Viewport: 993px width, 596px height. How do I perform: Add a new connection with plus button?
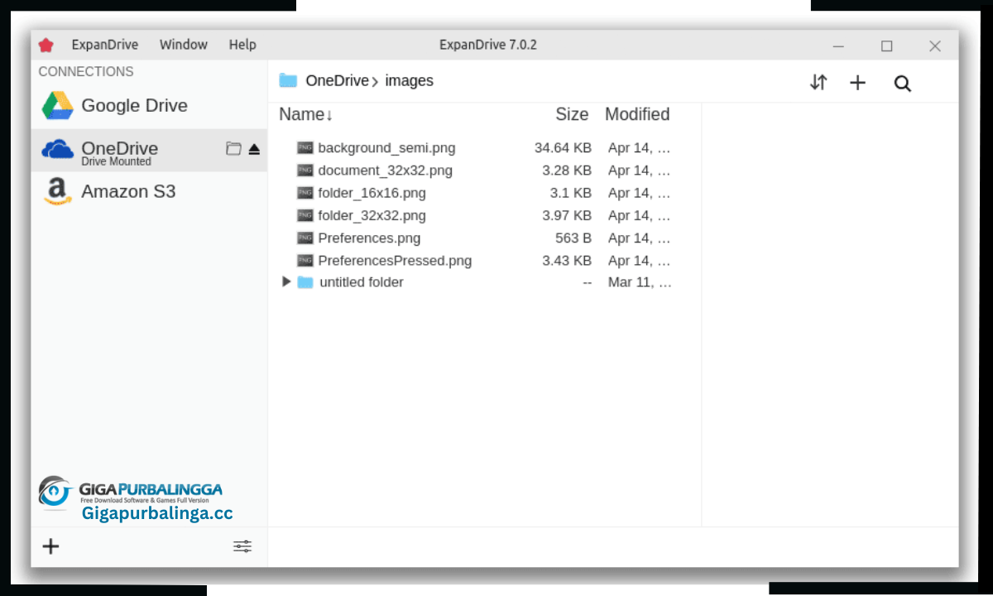tap(51, 546)
